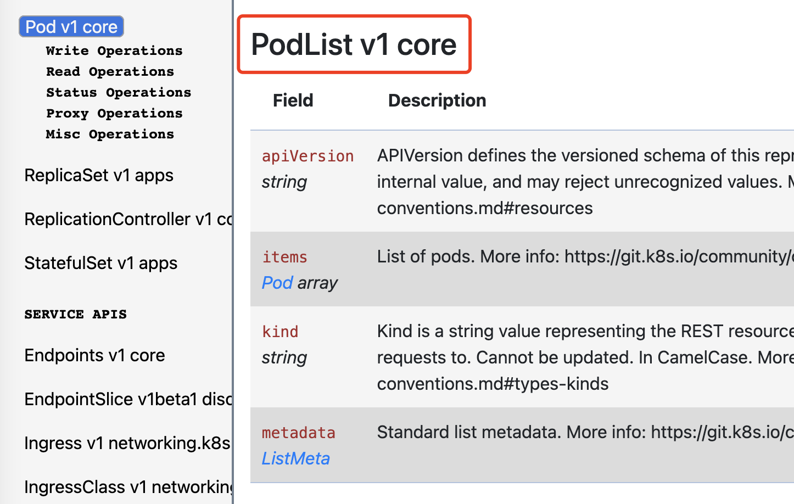
Task: Click the PodList v1 core heading
Action: pos(354,44)
